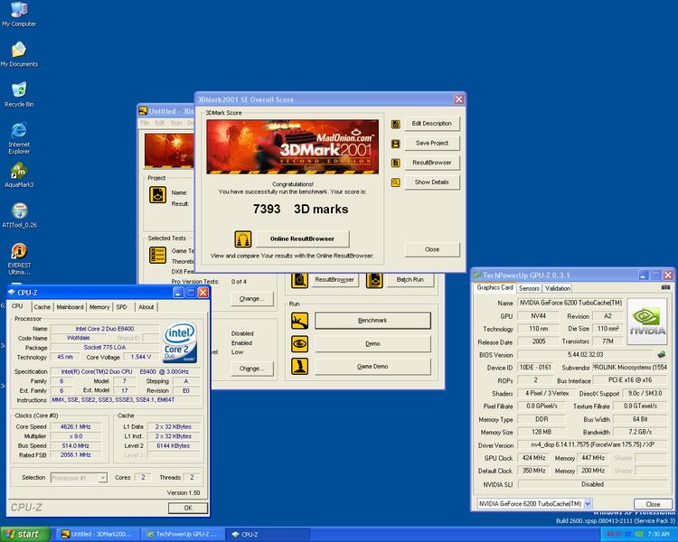This screenshot has height=542, width=678.
Task: Click OK button in CPU-Z
Action: click(188, 508)
